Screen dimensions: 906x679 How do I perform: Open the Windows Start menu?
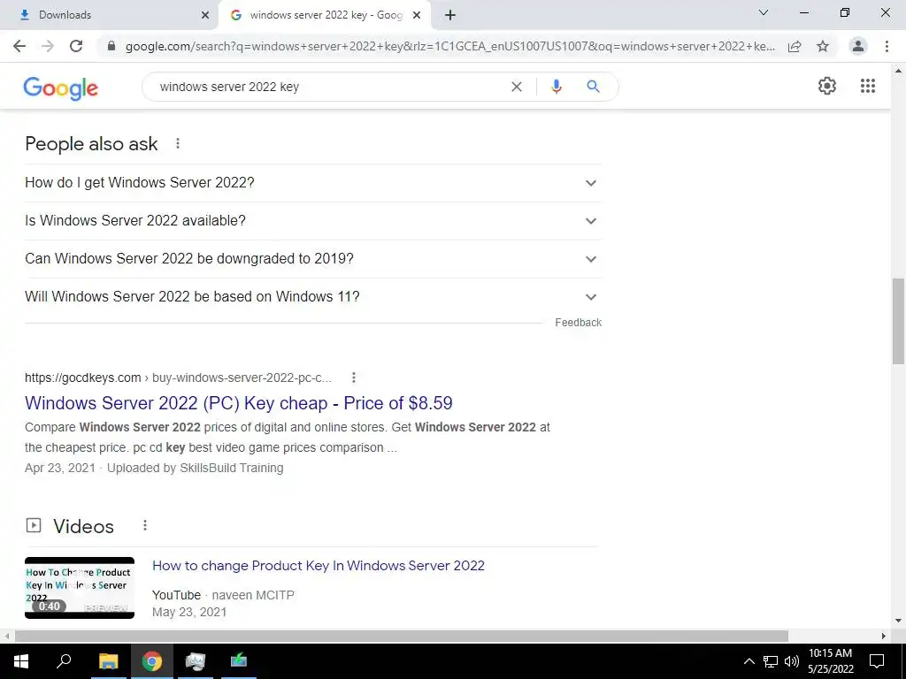21,661
